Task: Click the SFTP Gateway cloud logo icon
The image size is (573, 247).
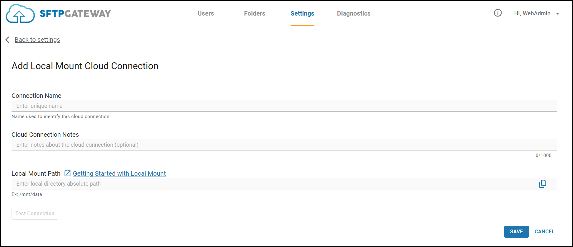Action: (x=20, y=14)
